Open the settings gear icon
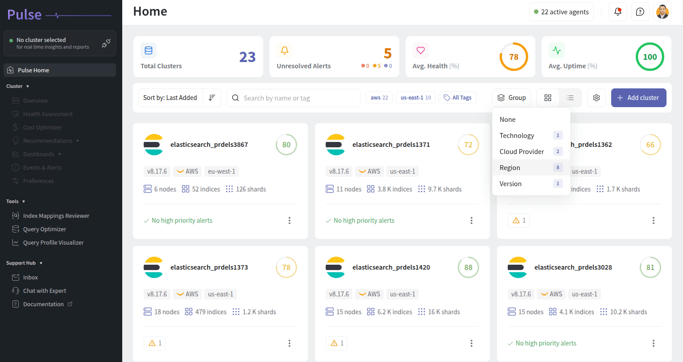The width and height of the screenshot is (683, 362). pos(596,98)
